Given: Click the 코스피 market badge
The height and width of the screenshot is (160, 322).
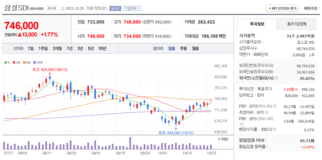Looking at the screenshot, I should pos(52,8).
